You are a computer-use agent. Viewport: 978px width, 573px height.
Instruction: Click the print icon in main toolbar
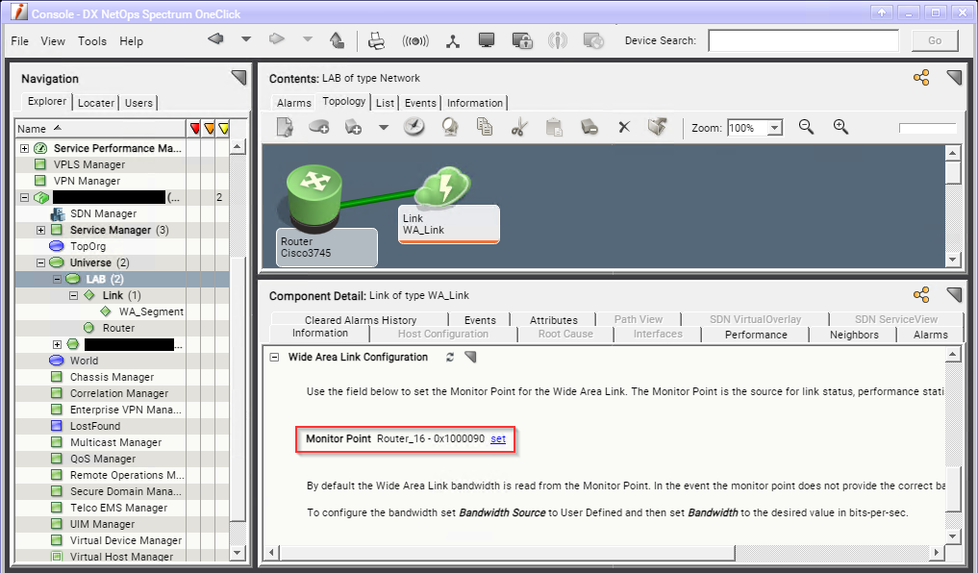(377, 40)
